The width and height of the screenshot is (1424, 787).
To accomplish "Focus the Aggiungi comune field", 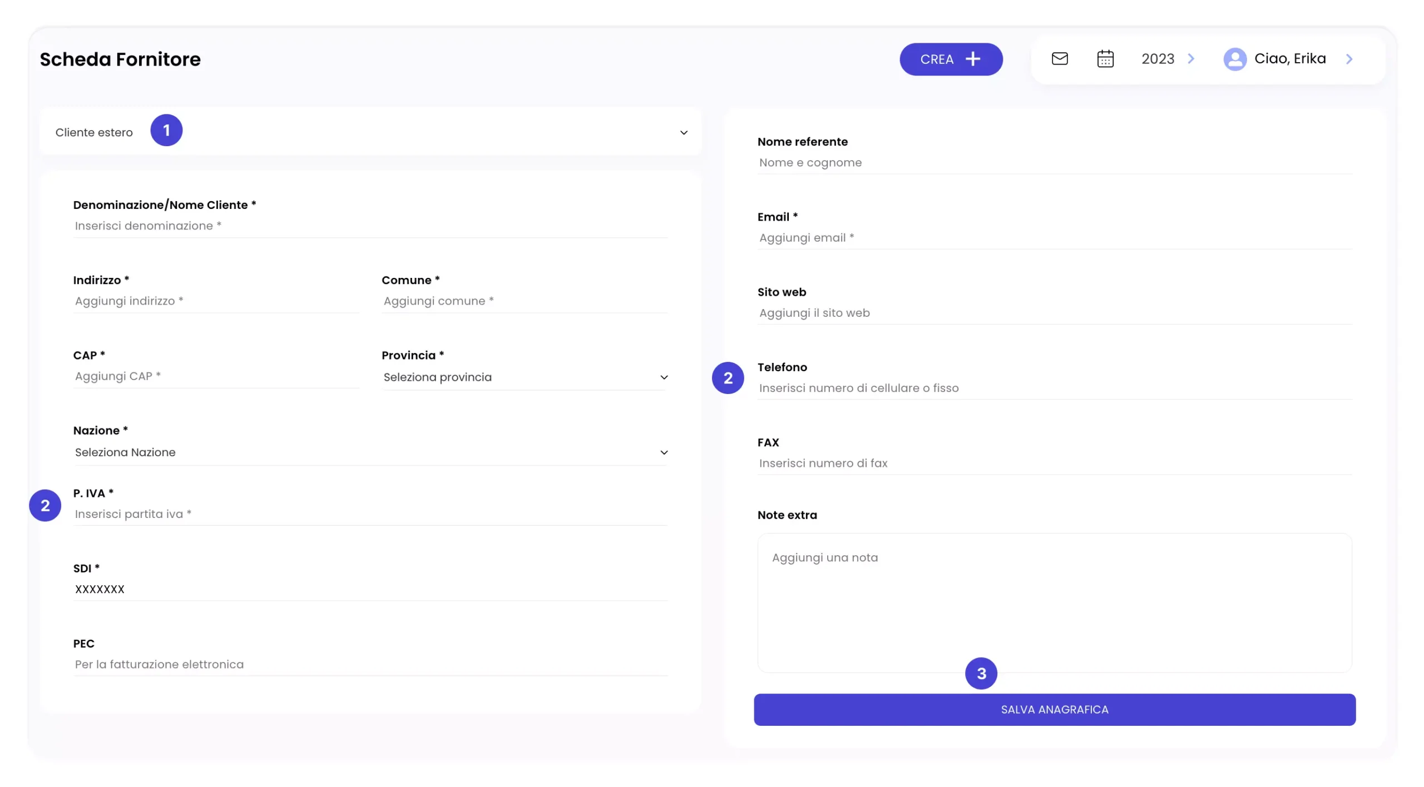I will coord(525,301).
